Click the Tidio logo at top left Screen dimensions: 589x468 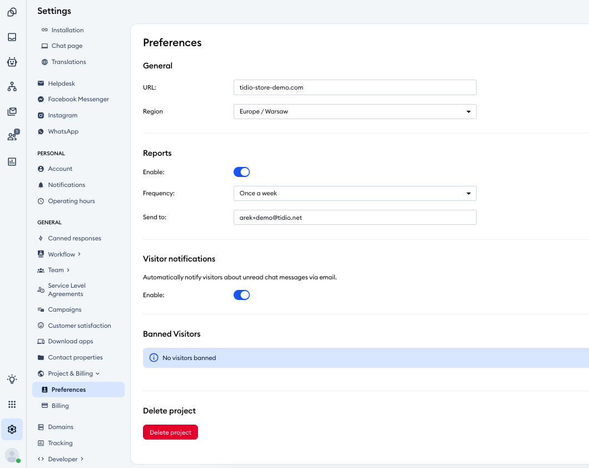(12, 11)
